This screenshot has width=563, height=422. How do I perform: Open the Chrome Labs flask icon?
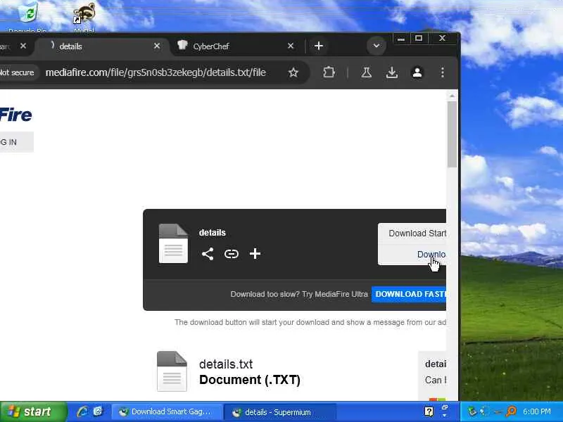(x=366, y=72)
